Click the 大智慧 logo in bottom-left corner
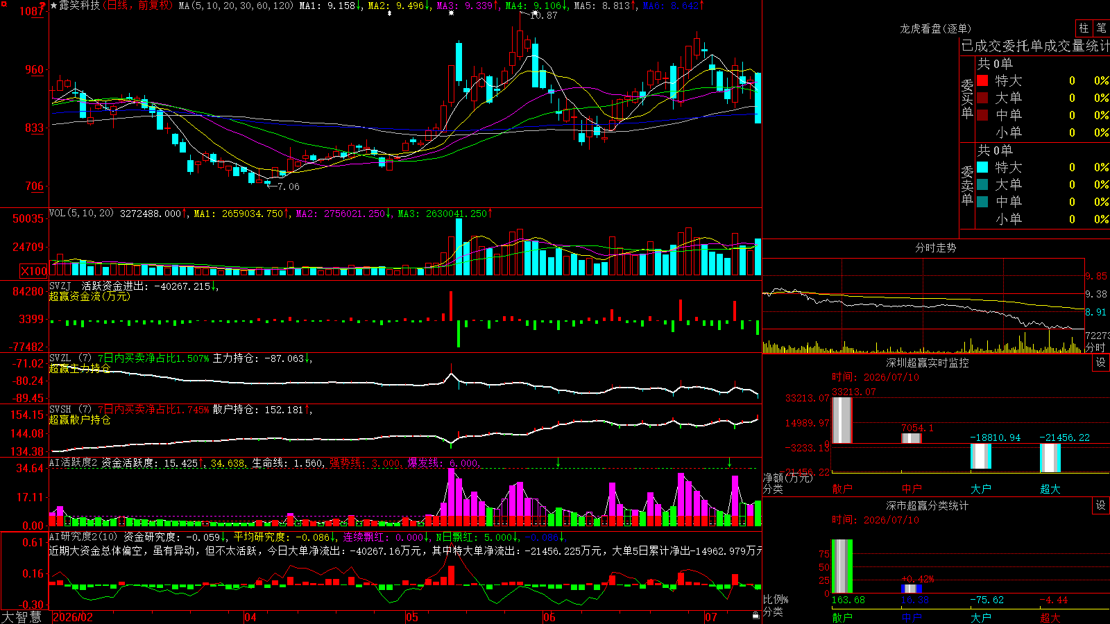The width and height of the screenshot is (1110, 624). pyautogui.click(x=22, y=617)
